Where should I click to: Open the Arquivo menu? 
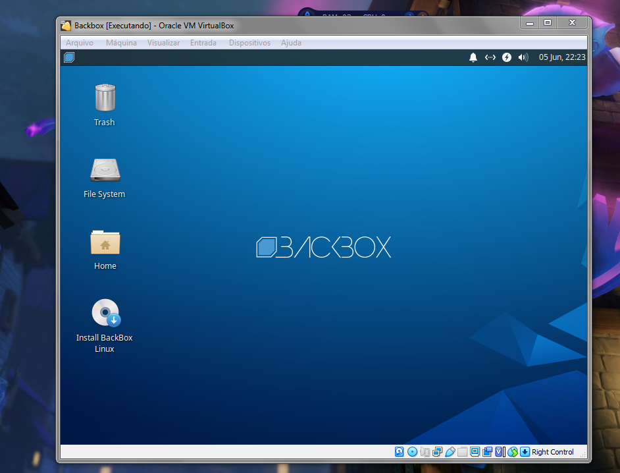pos(80,43)
